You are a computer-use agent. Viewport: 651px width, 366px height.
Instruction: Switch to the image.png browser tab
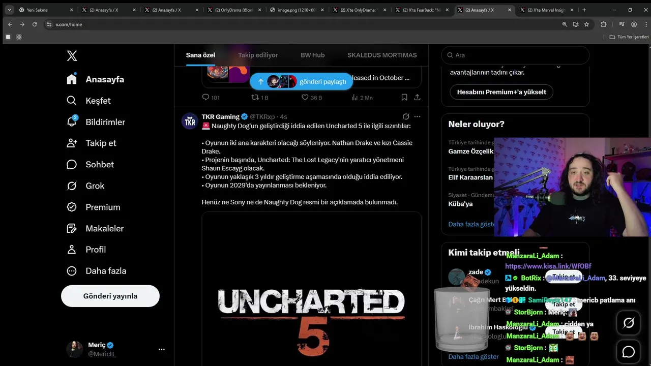(x=297, y=10)
